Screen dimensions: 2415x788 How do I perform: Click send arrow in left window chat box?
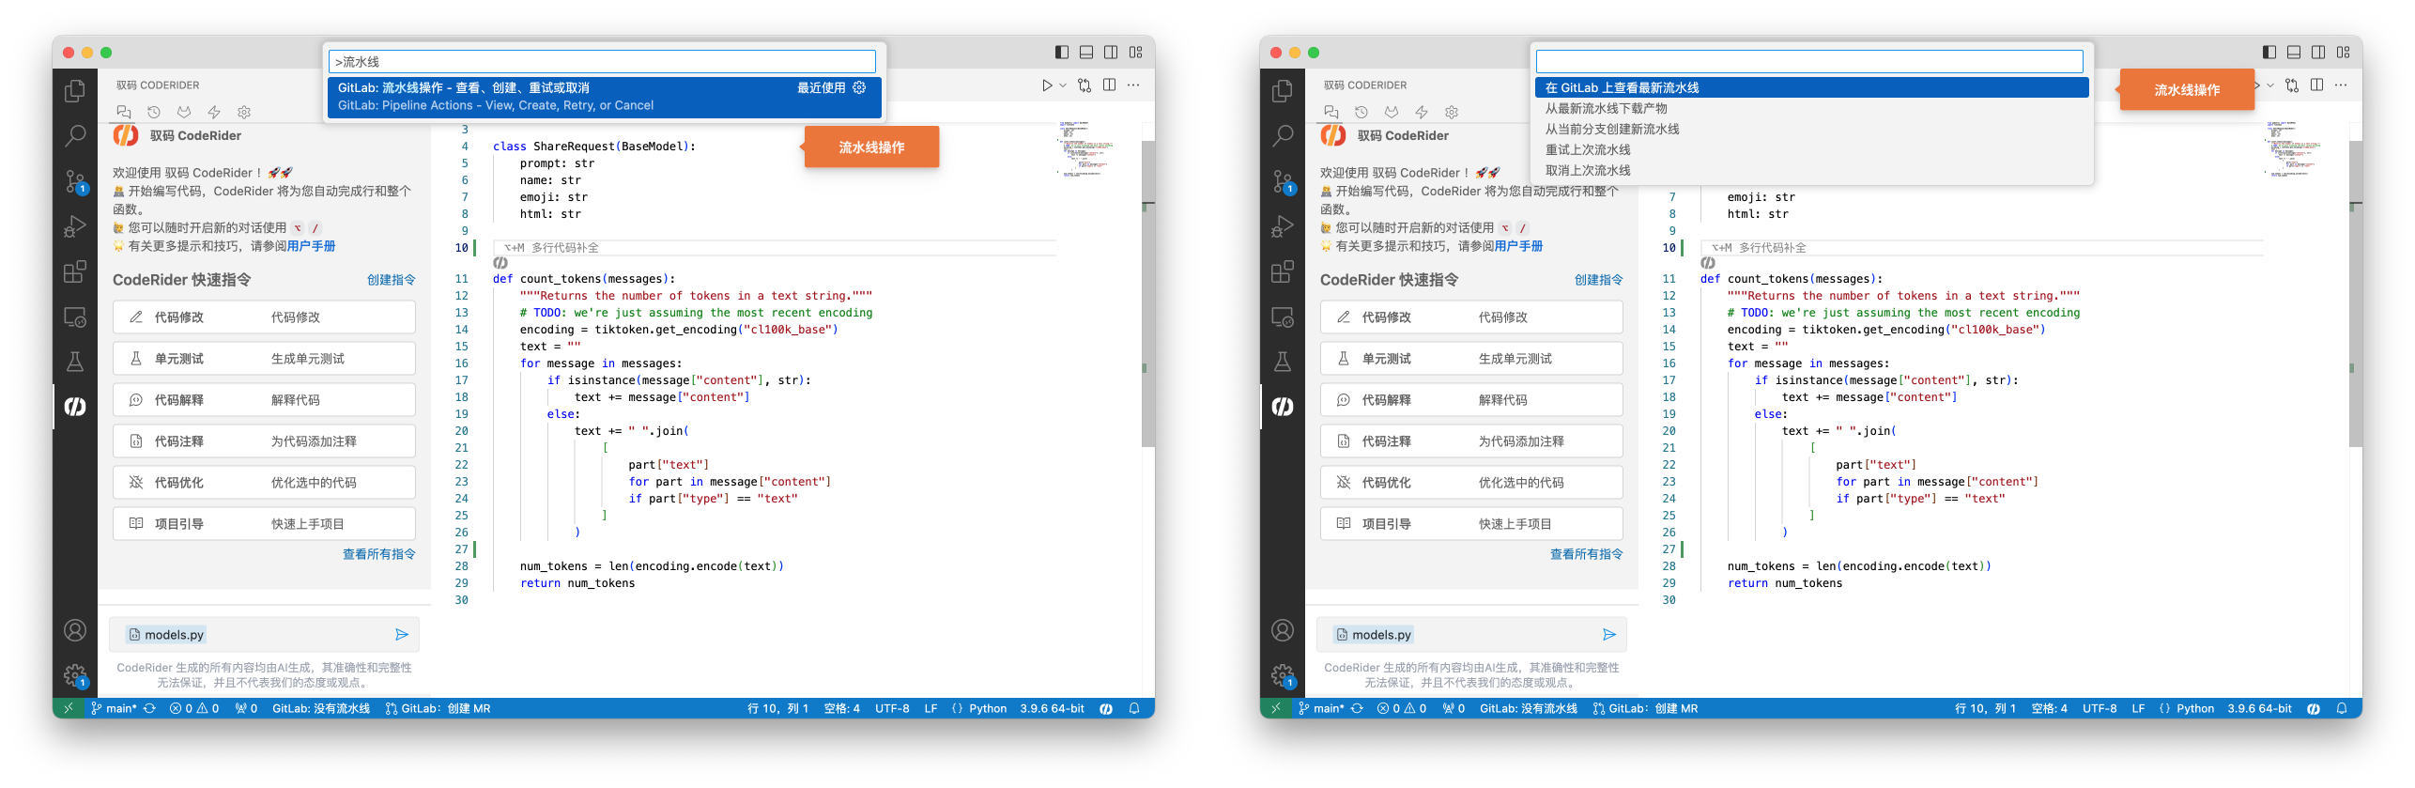402,635
